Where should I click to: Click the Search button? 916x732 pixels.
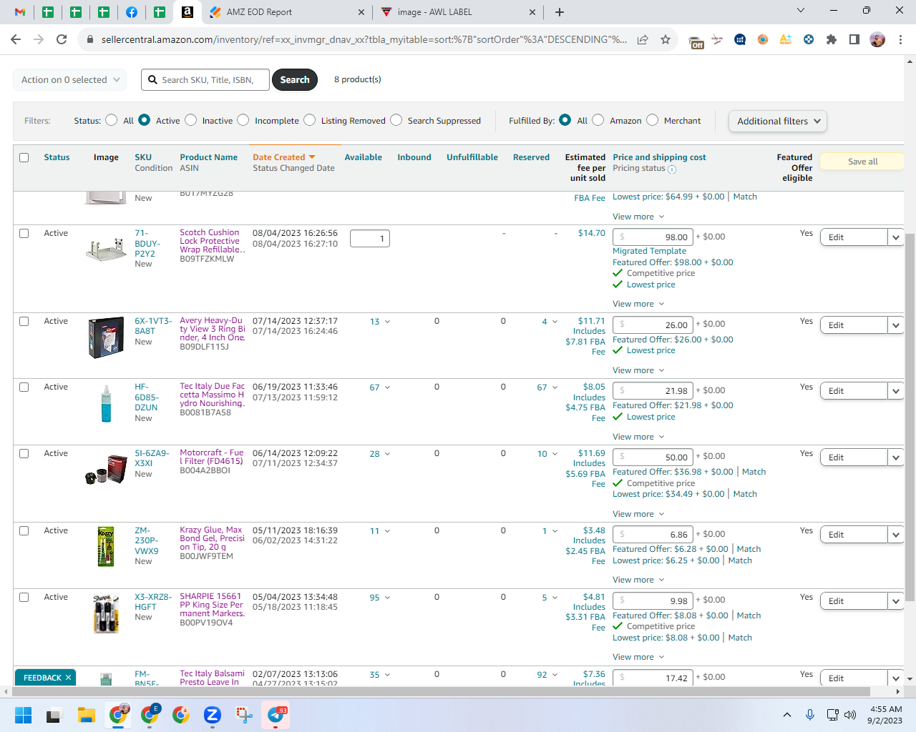(295, 80)
